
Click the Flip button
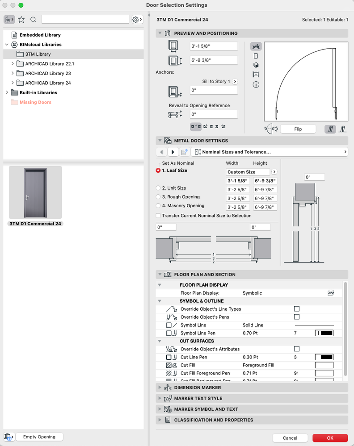(298, 129)
